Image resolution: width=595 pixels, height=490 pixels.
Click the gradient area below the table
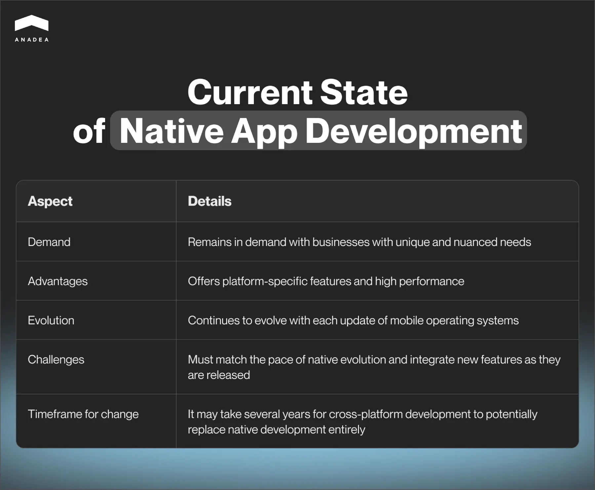[297, 473]
